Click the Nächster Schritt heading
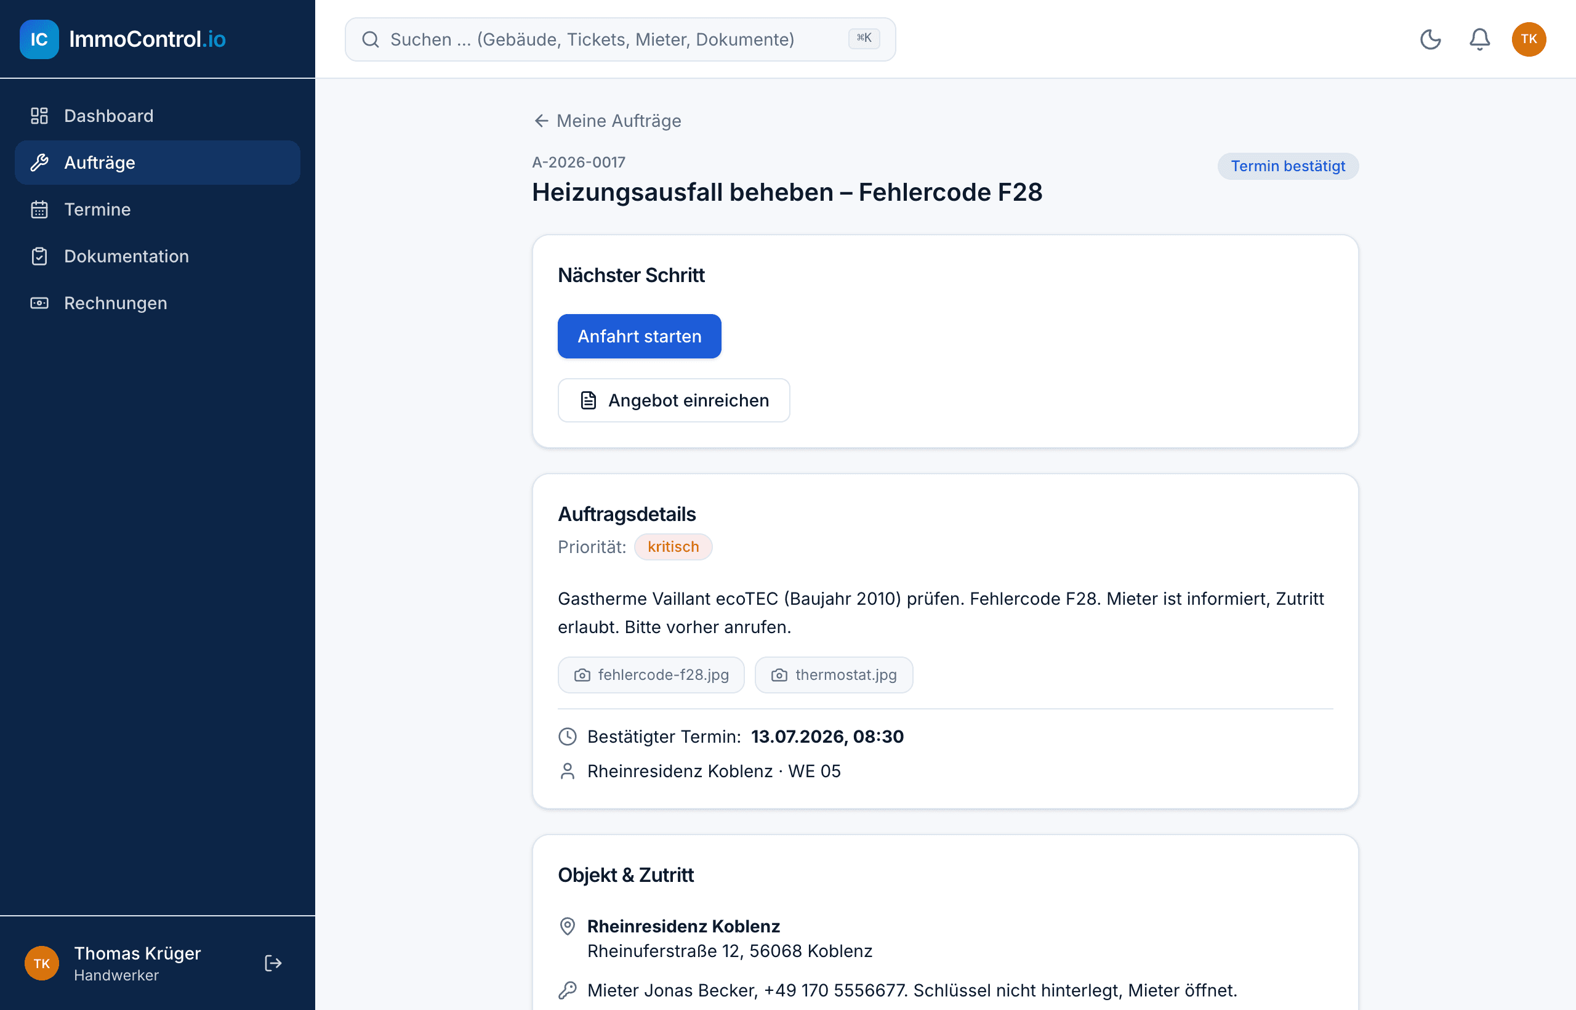The height and width of the screenshot is (1010, 1576). 630,275
